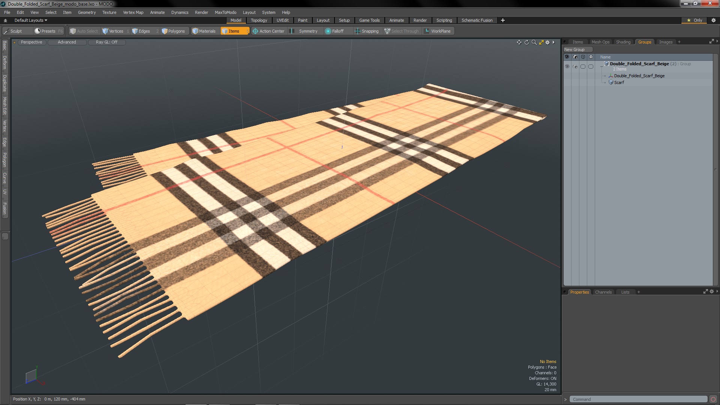Maximize the Properties panel with the arrows icon
Image resolution: width=720 pixels, height=405 pixels.
pyautogui.click(x=705, y=291)
